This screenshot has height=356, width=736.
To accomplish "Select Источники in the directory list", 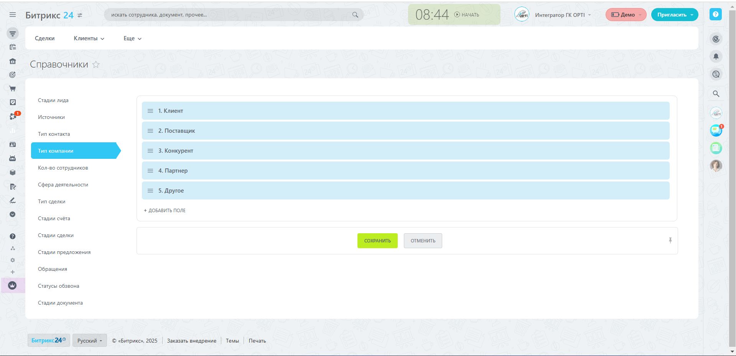I will 51,117.
